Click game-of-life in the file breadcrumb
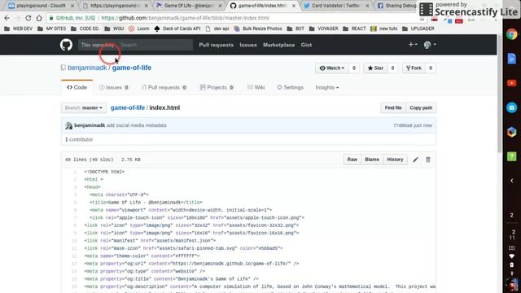 click(x=128, y=108)
